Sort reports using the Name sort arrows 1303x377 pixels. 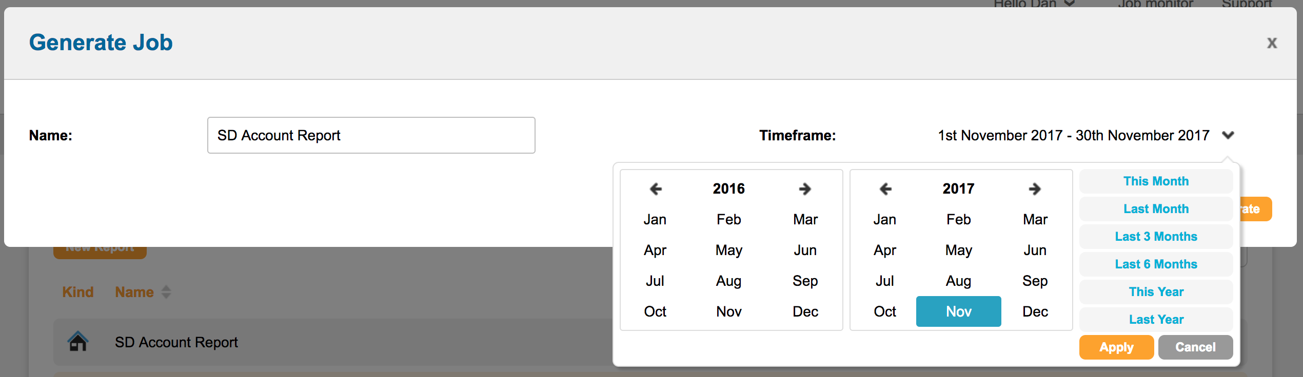[166, 292]
